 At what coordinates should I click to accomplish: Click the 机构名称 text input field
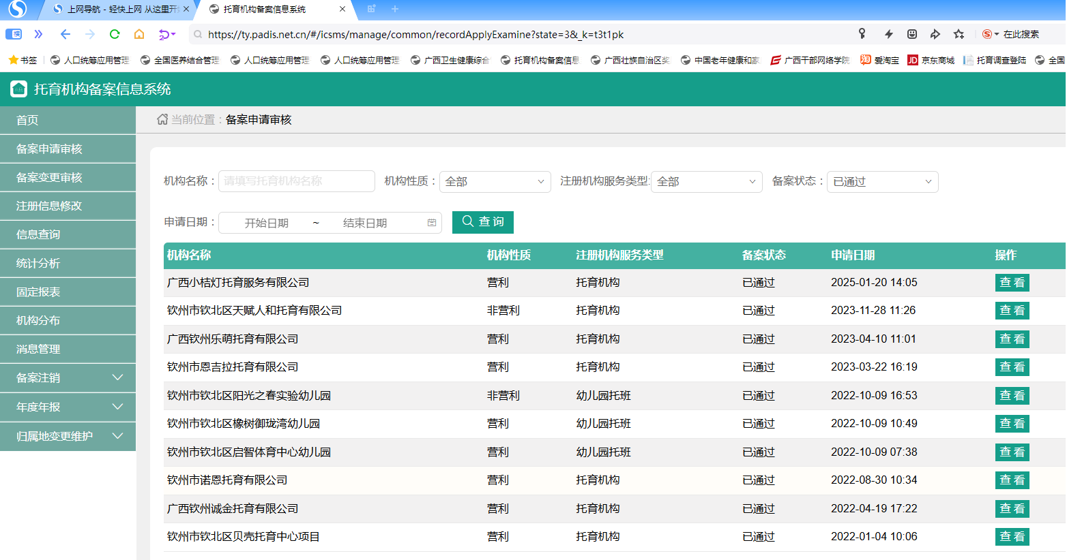[296, 181]
